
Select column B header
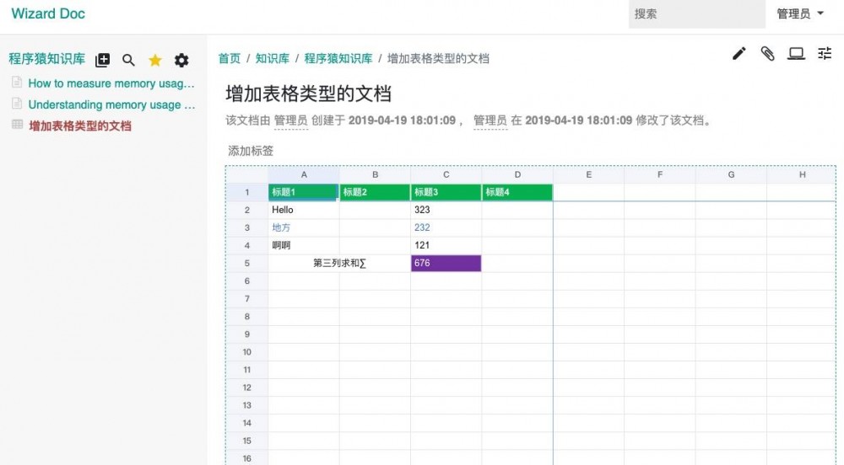point(375,174)
